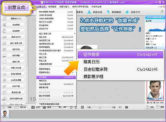Set zoom to 1:1 actual size
The image size is (166, 122).
(x=120, y=107)
